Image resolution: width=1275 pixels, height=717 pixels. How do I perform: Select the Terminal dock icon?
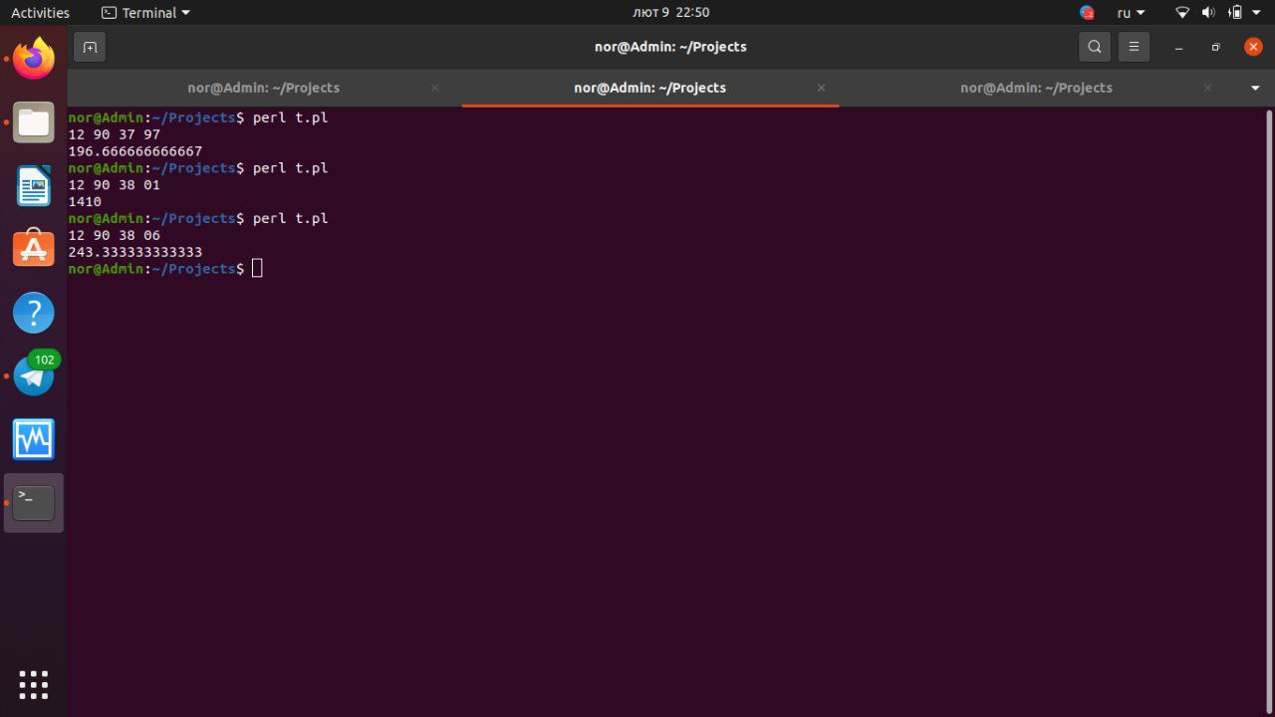(x=34, y=503)
